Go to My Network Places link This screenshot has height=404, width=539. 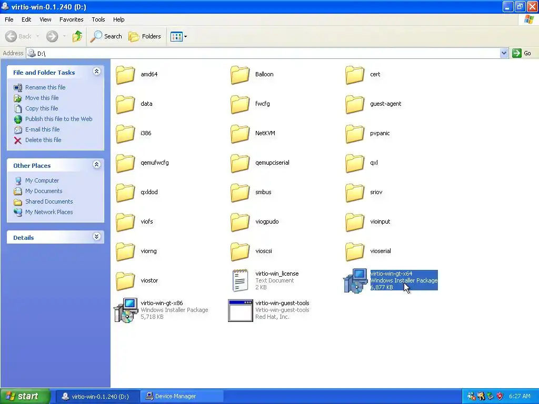tap(49, 212)
